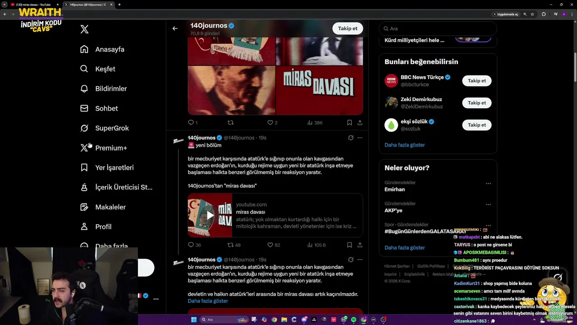Image resolution: width=577 pixels, height=325 pixels.
Task: Click the X logo in sidebar
Action: [x=84, y=29]
